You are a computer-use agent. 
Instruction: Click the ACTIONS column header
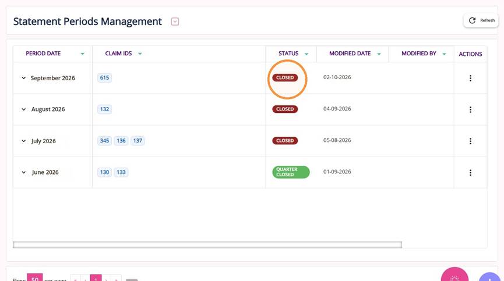[x=470, y=54]
